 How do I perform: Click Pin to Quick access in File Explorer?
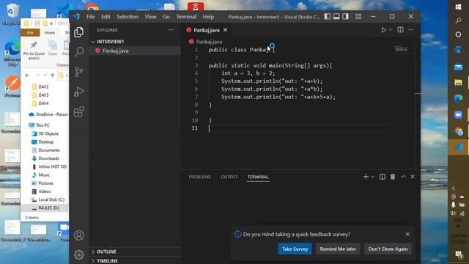34,51
